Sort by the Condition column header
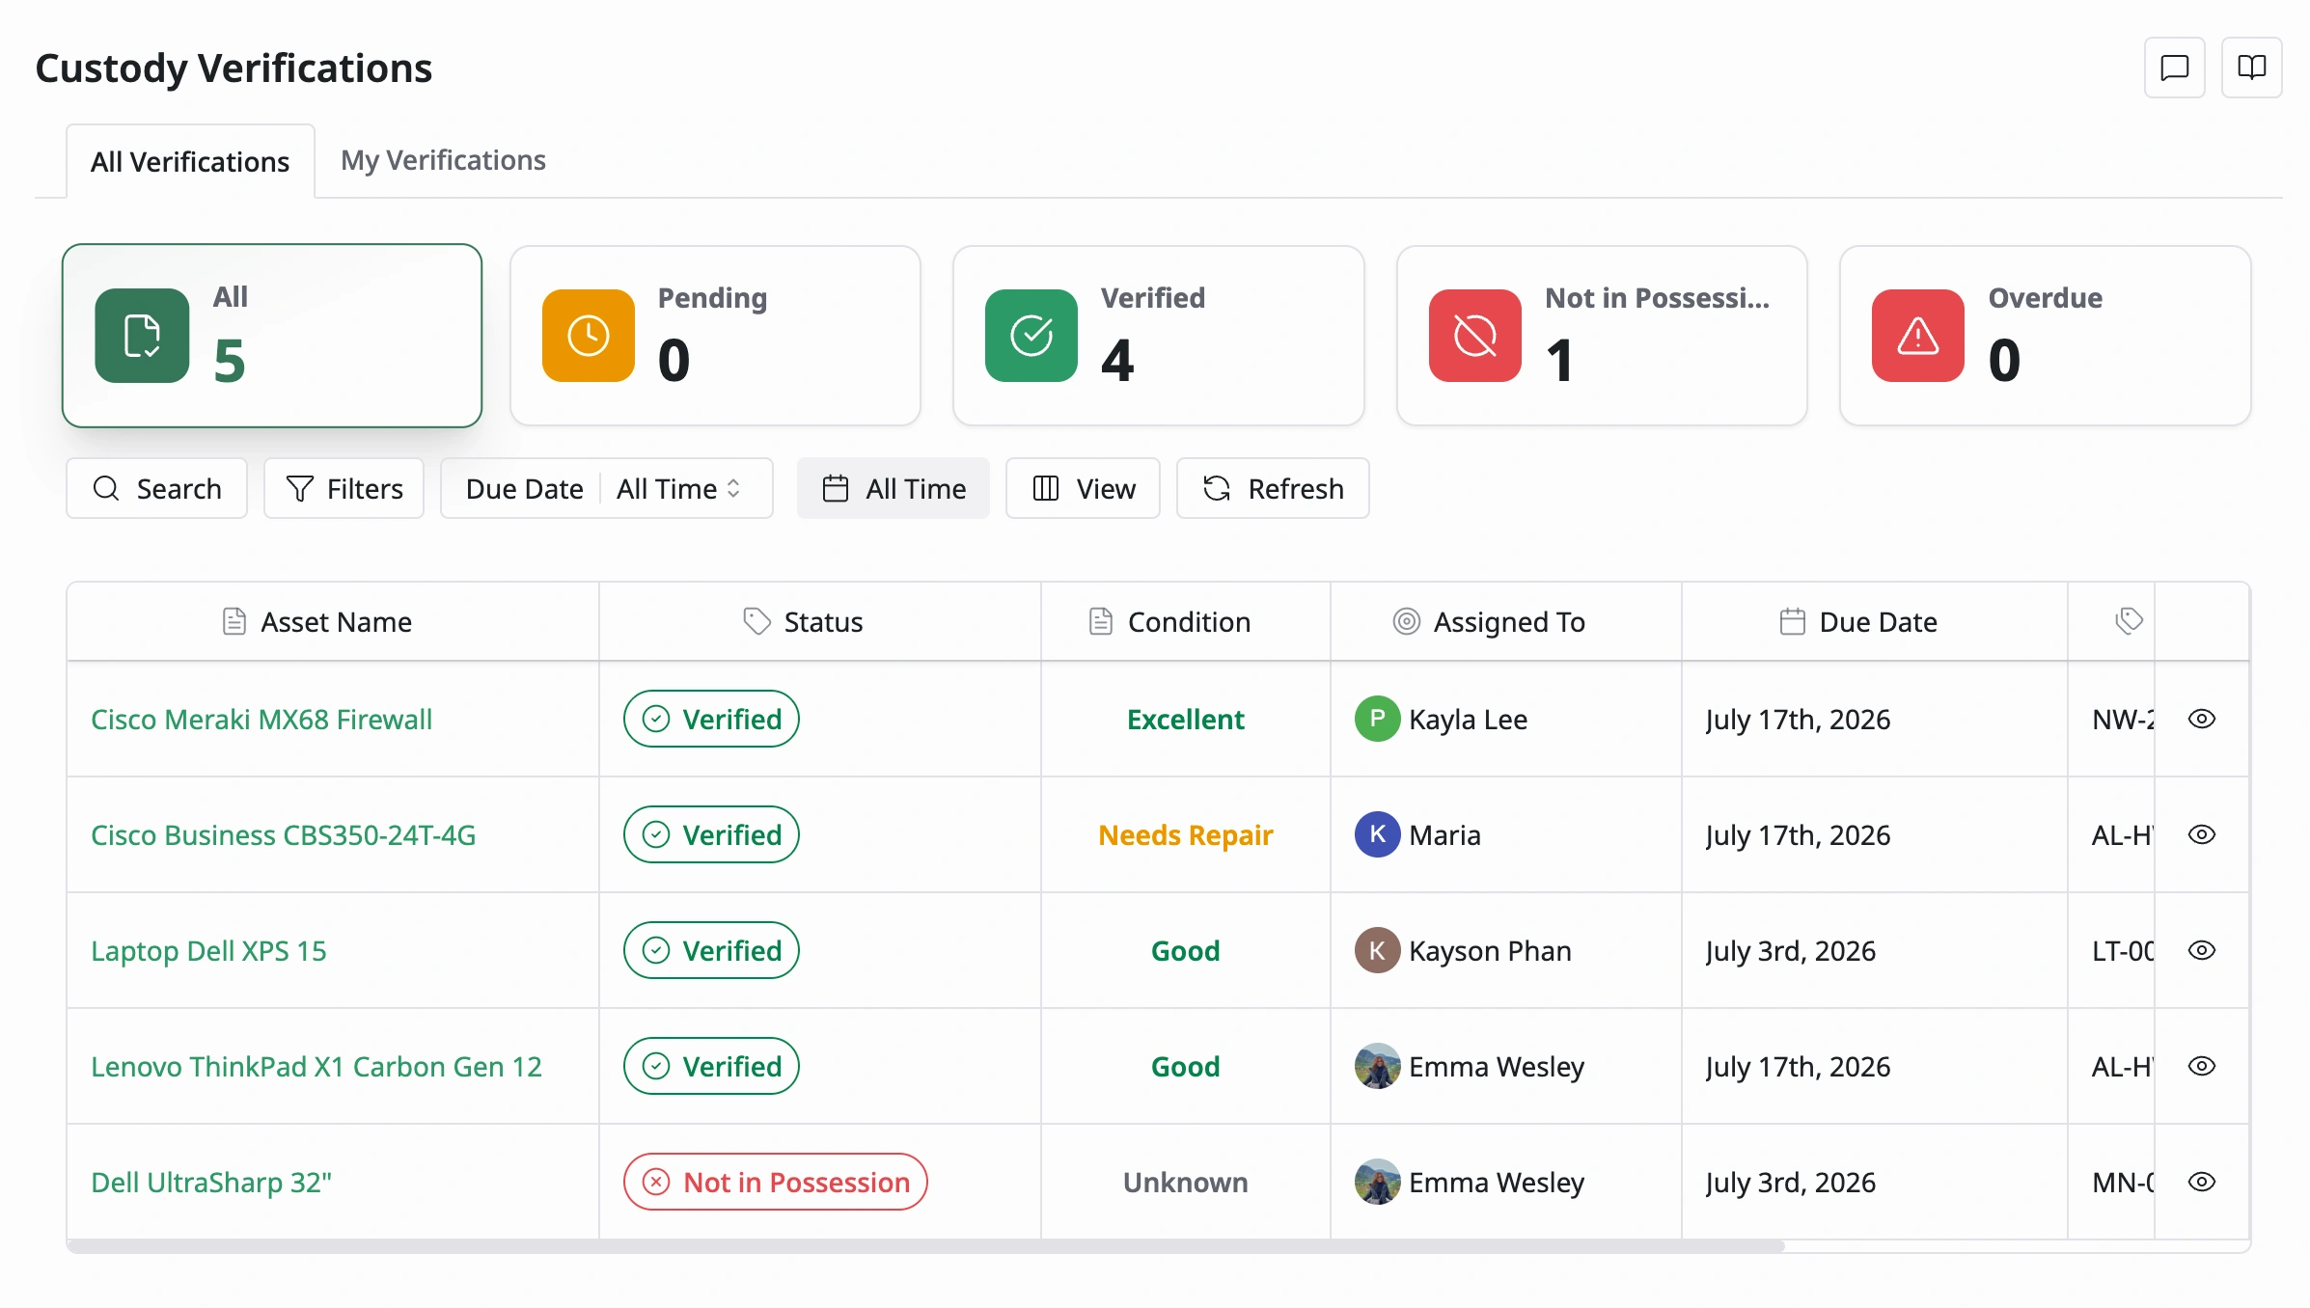 click(x=1186, y=621)
